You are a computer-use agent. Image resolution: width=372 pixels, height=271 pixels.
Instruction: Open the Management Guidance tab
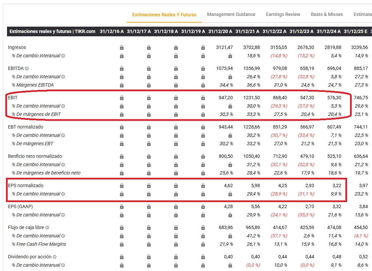tap(231, 14)
